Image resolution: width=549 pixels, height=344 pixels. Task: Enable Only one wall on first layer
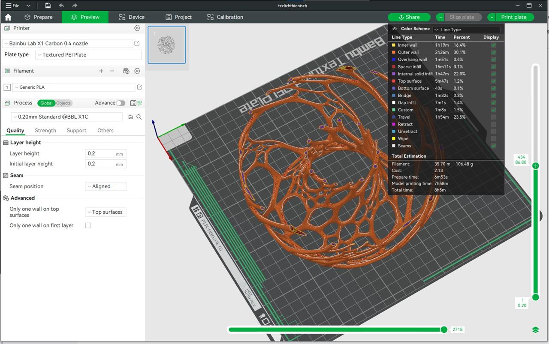point(88,225)
